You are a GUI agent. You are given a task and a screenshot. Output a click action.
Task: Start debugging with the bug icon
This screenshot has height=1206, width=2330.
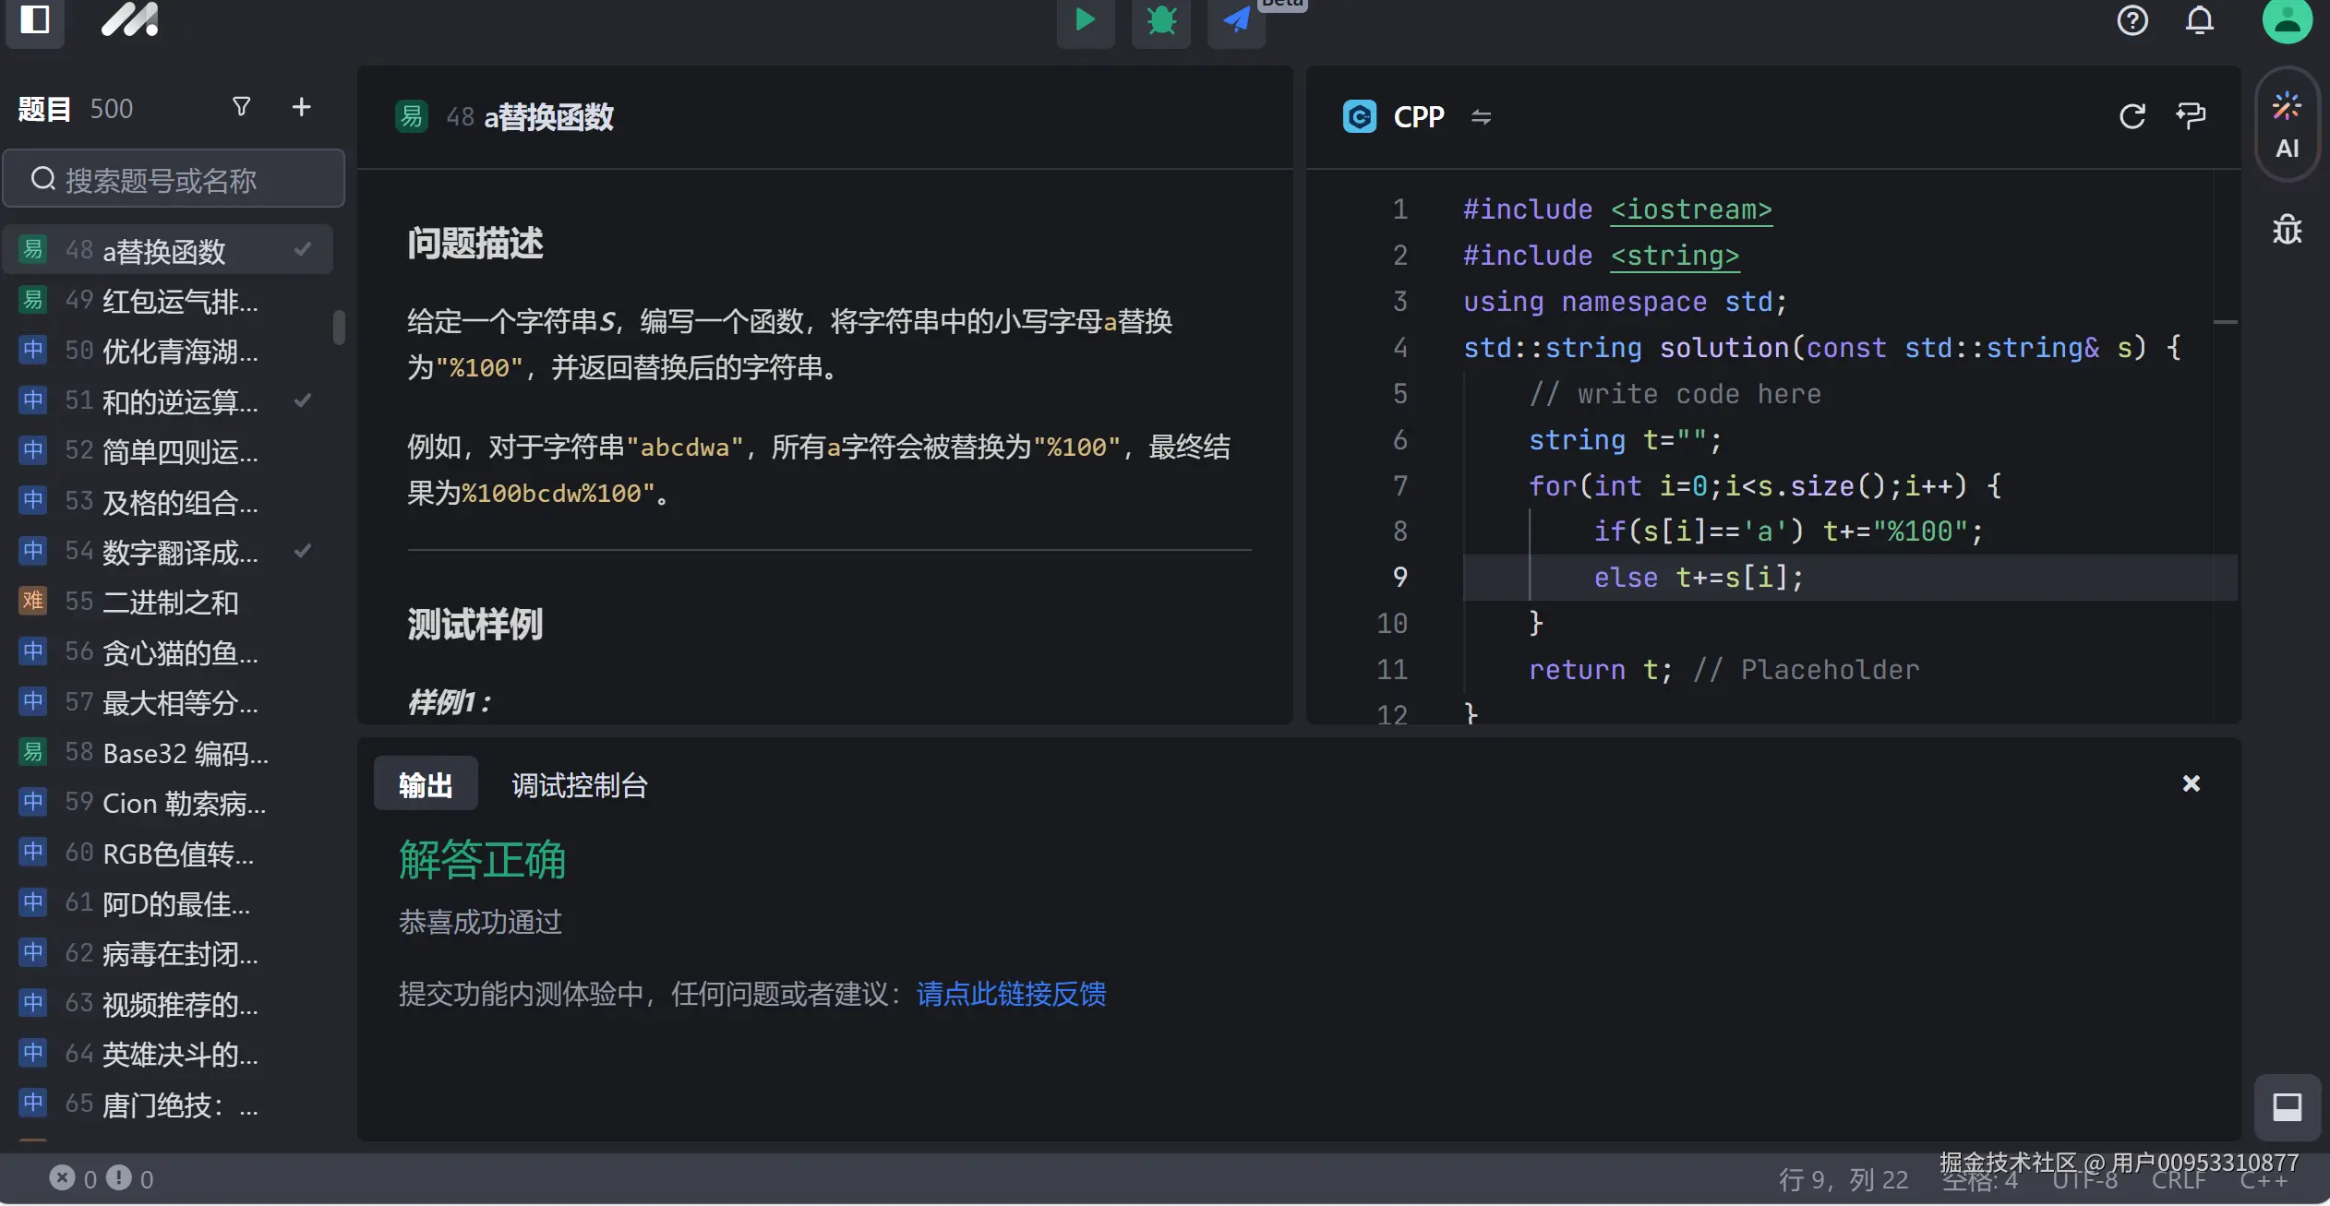click(x=1161, y=20)
